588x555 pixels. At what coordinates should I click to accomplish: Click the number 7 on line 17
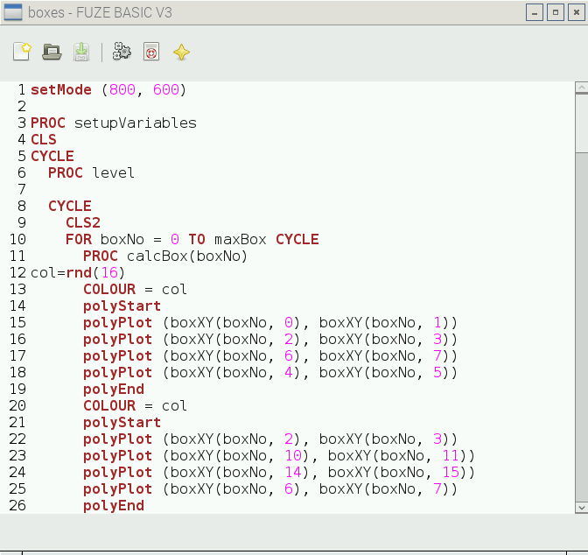437,355
